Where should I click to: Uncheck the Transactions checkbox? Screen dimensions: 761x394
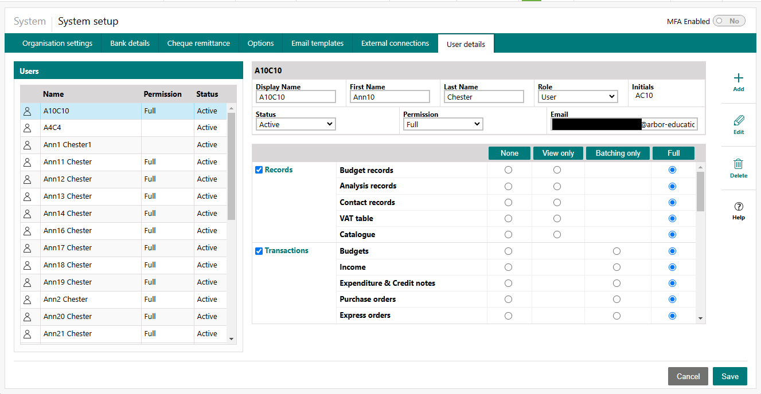(259, 251)
